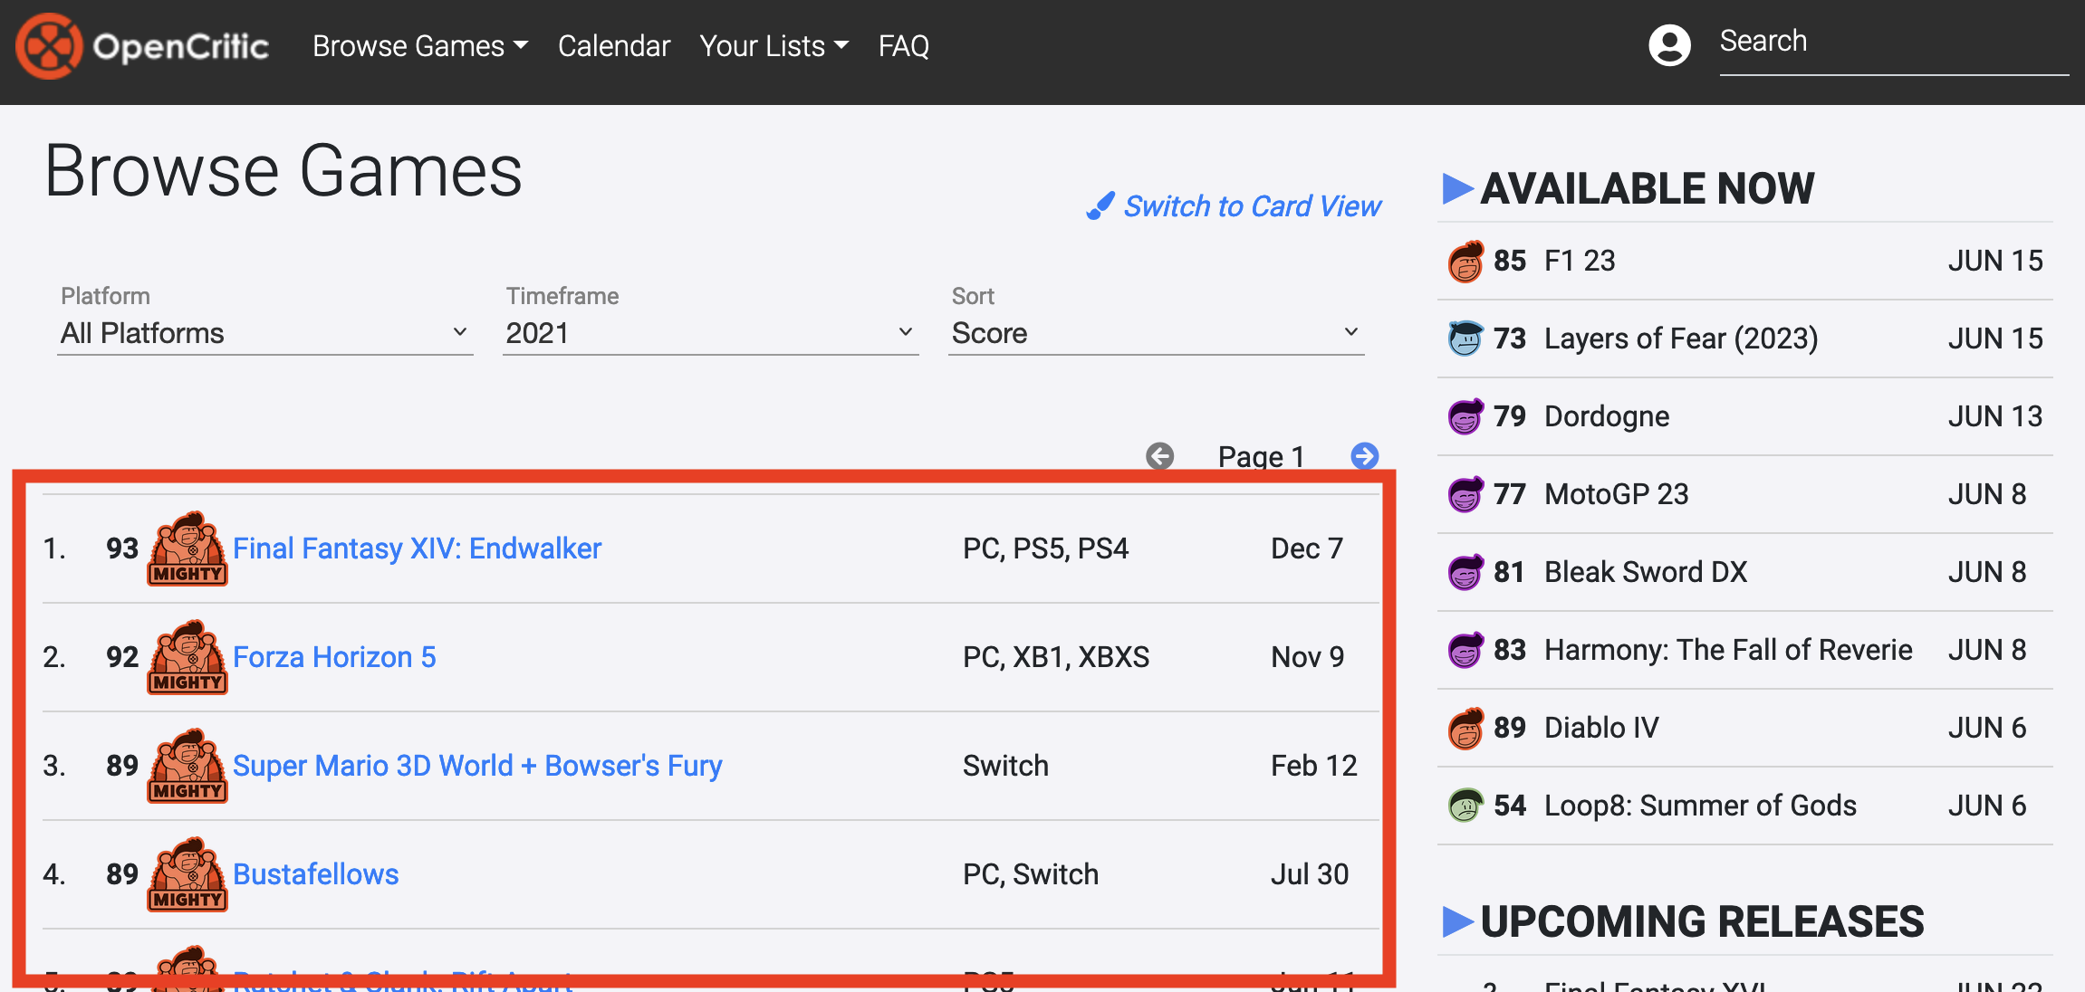This screenshot has width=2085, height=992.
Task: Click Mighty badge for Final Fantasy XIV: Endwalker
Action: [x=187, y=548]
